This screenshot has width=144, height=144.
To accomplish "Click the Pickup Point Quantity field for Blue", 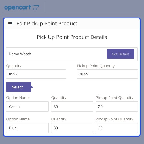I will 117,128.
